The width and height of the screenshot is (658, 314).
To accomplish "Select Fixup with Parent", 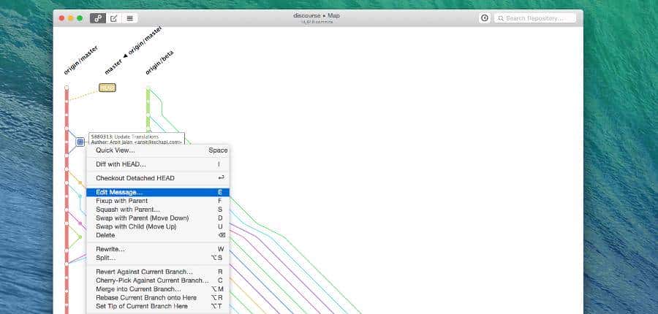I will point(158,201).
